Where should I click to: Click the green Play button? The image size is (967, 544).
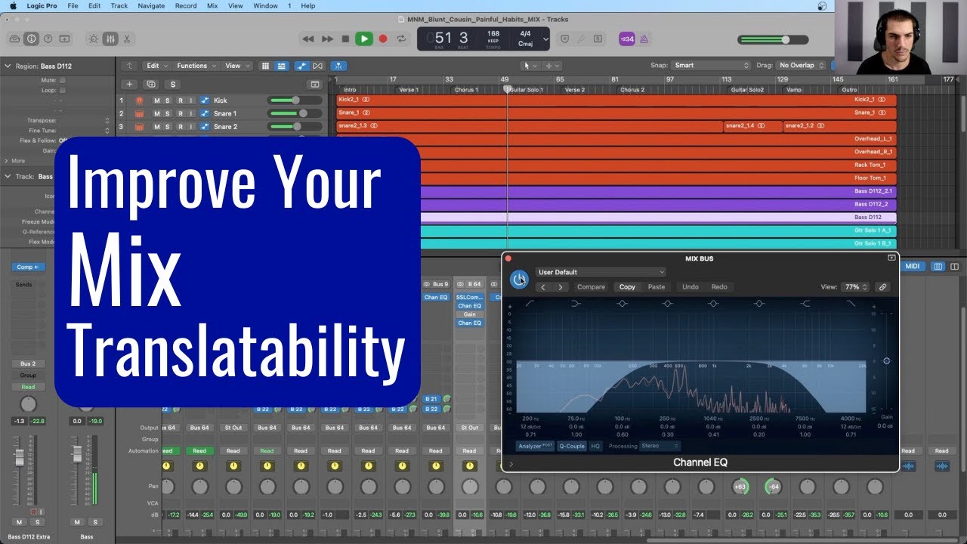pos(364,39)
